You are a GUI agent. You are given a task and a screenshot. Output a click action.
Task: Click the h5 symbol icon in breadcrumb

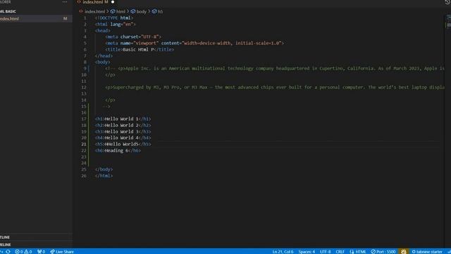coord(154,11)
